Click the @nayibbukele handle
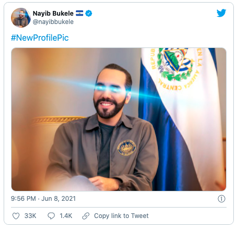Image resolution: width=237 pixels, height=230 pixels. point(53,22)
